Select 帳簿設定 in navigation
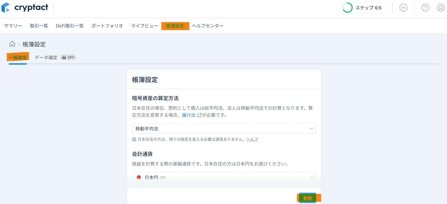447x204 pixels. click(175, 26)
